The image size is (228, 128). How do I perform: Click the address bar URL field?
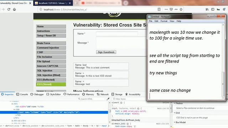99,10
